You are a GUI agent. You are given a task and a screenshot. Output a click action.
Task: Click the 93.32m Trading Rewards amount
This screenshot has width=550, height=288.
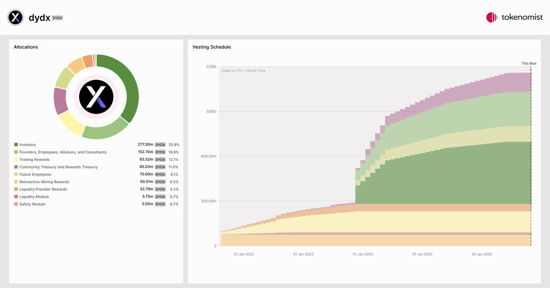point(146,160)
